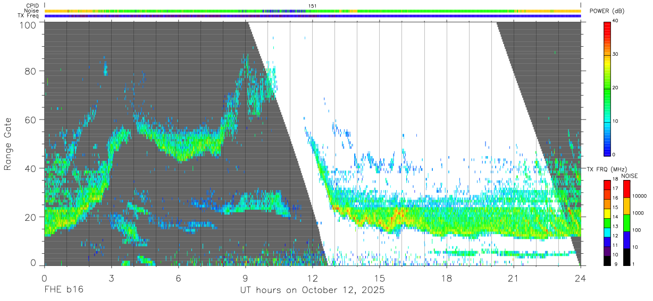Click the x-axis tick label "3"
The width and height of the screenshot is (653, 301).
(x=111, y=278)
